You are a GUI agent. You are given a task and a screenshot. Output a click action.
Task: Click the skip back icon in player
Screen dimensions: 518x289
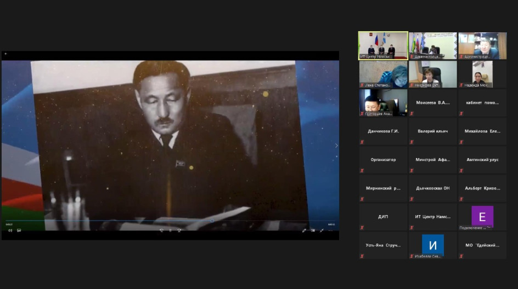click(161, 230)
